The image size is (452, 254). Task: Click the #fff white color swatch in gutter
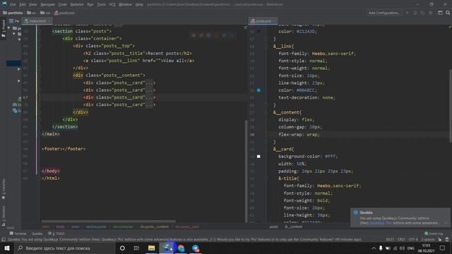point(258,157)
